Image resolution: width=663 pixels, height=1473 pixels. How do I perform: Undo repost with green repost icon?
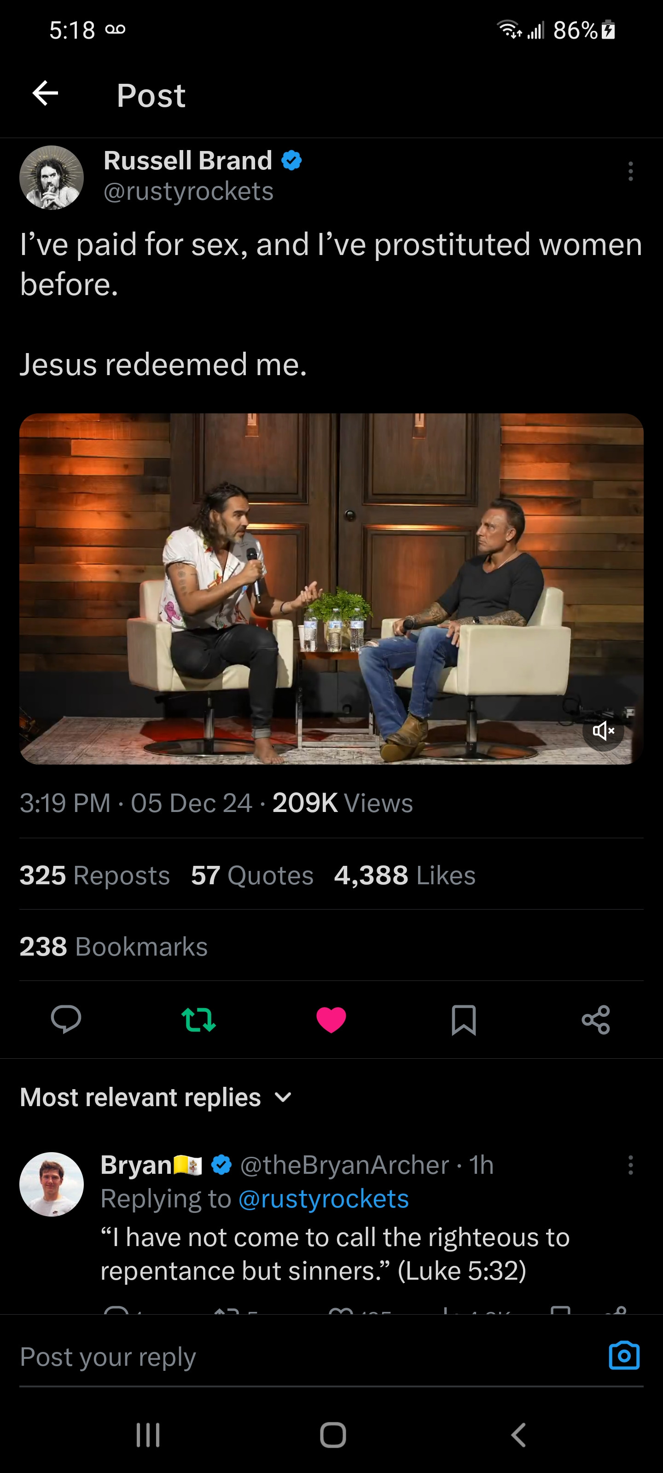click(198, 1020)
